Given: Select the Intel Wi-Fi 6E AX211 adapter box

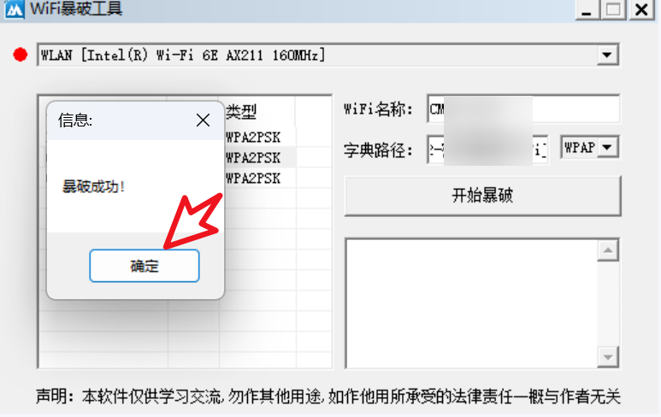Looking at the screenshot, I should click(x=328, y=55).
